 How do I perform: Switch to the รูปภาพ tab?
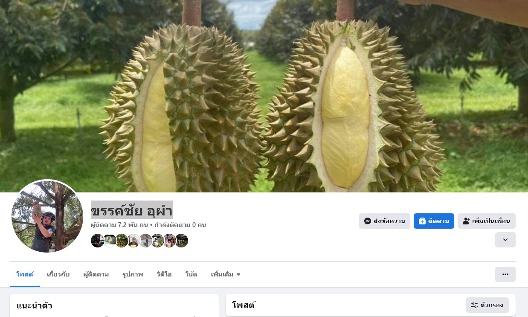[133, 274]
